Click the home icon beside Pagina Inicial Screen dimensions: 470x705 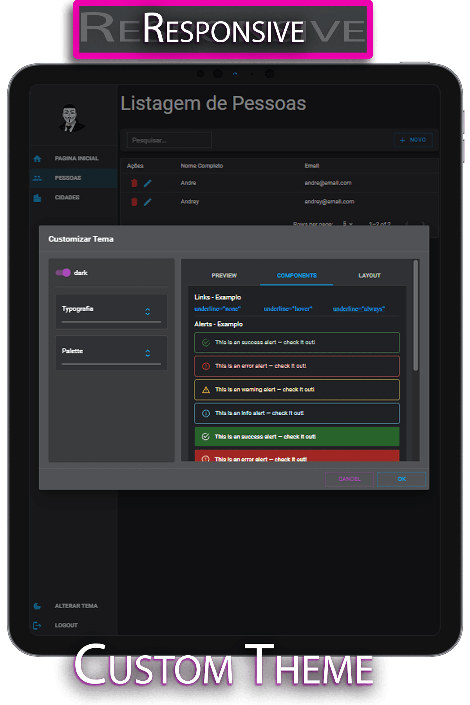point(37,159)
